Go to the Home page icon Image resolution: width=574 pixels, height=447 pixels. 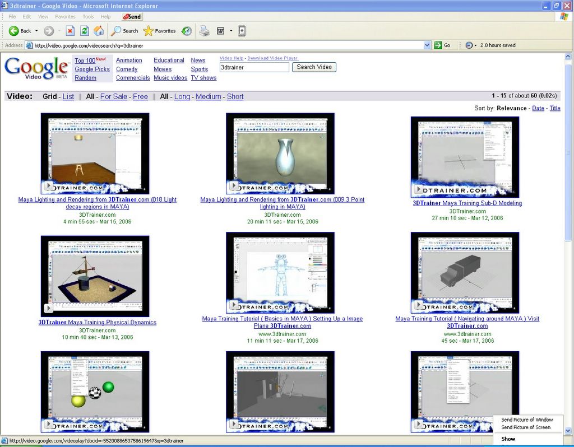click(x=99, y=31)
